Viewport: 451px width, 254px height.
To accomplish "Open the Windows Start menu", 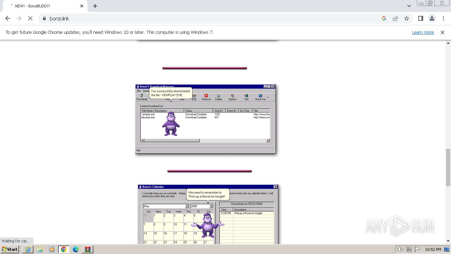I will (x=10, y=249).
